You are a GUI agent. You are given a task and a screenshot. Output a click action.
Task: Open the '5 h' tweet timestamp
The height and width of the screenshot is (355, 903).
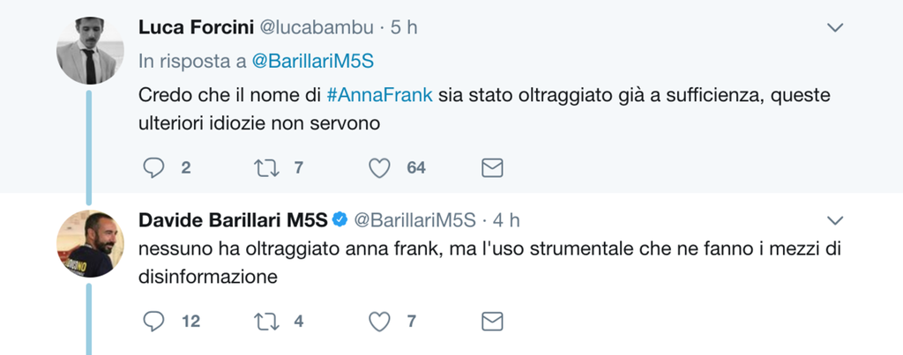pyautogui.click(x=404, y=27)
